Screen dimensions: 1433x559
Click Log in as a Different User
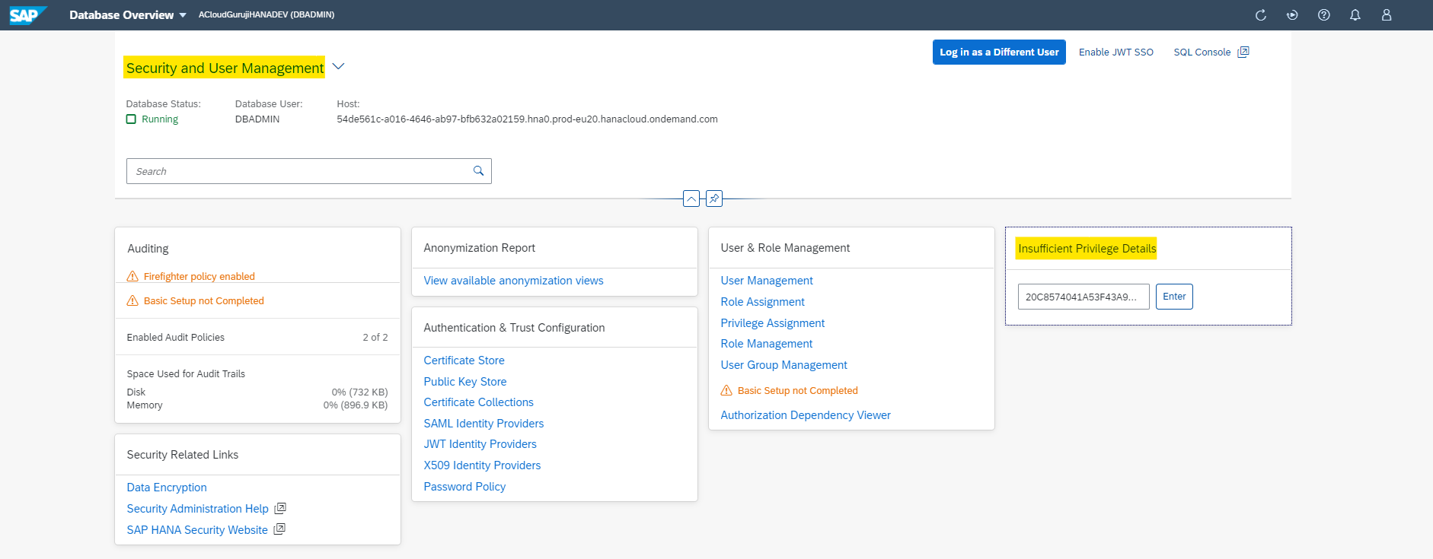point(998,52)
